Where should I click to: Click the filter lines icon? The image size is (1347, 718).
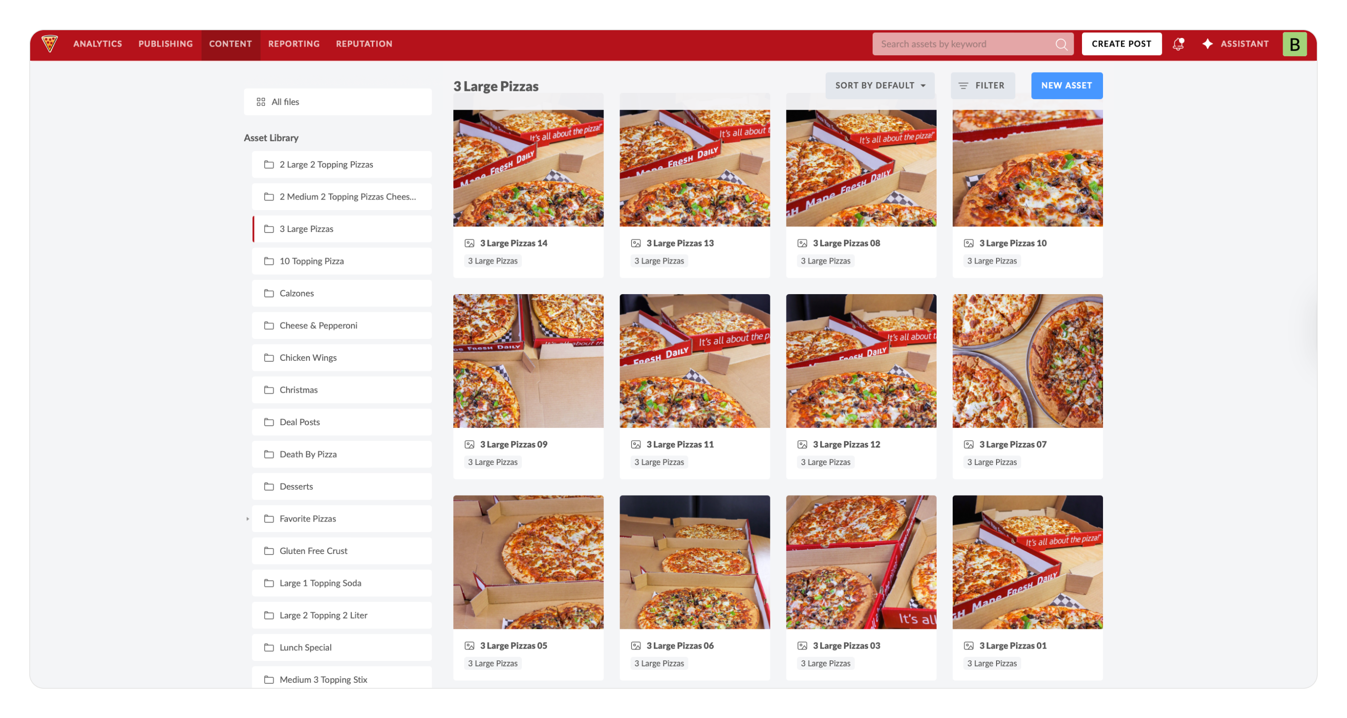[x=963, y=86]
